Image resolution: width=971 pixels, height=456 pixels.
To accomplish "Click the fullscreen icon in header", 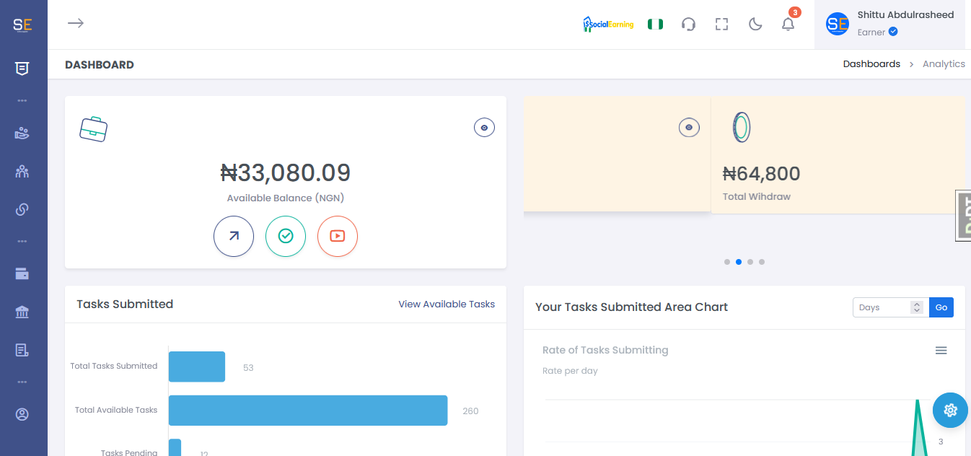I will point(721,25).
